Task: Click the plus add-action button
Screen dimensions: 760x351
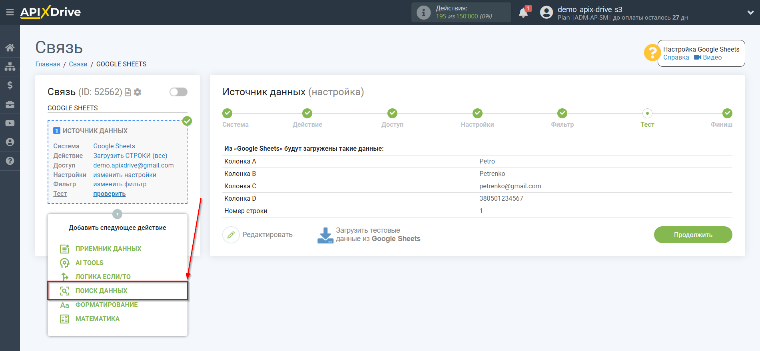Action: pos(117,214)
